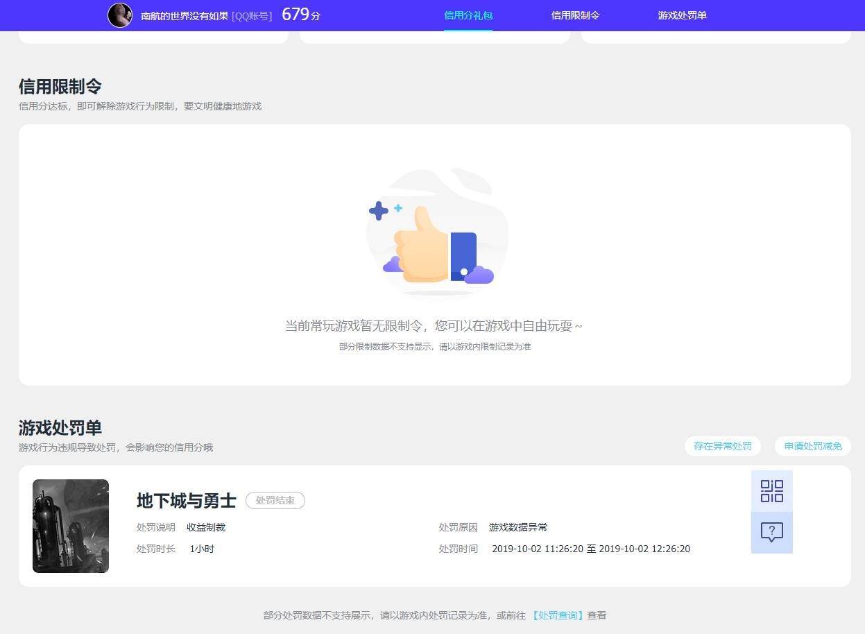Select the 信用分礼包 tab
Image resolution: width=865 pixels, height=634 pixels.
(x=468, y=15)
